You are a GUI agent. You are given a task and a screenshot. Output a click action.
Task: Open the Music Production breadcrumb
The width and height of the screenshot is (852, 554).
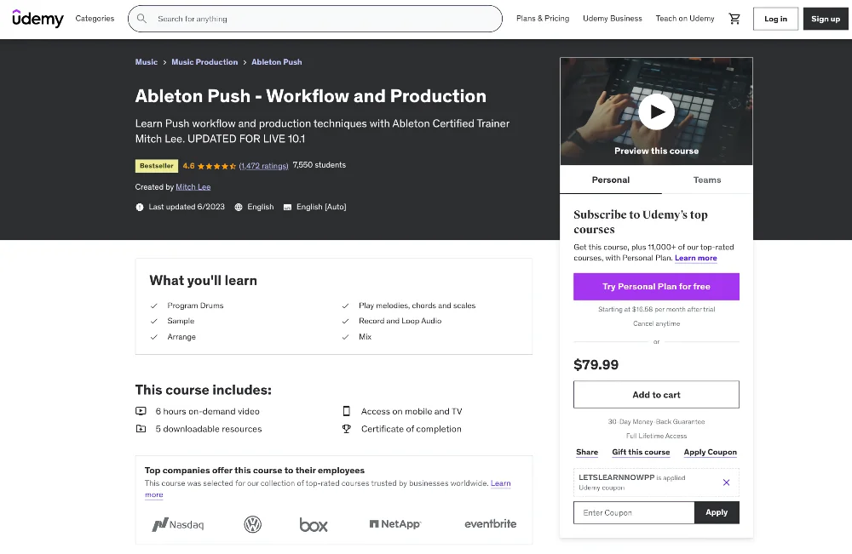204,61
